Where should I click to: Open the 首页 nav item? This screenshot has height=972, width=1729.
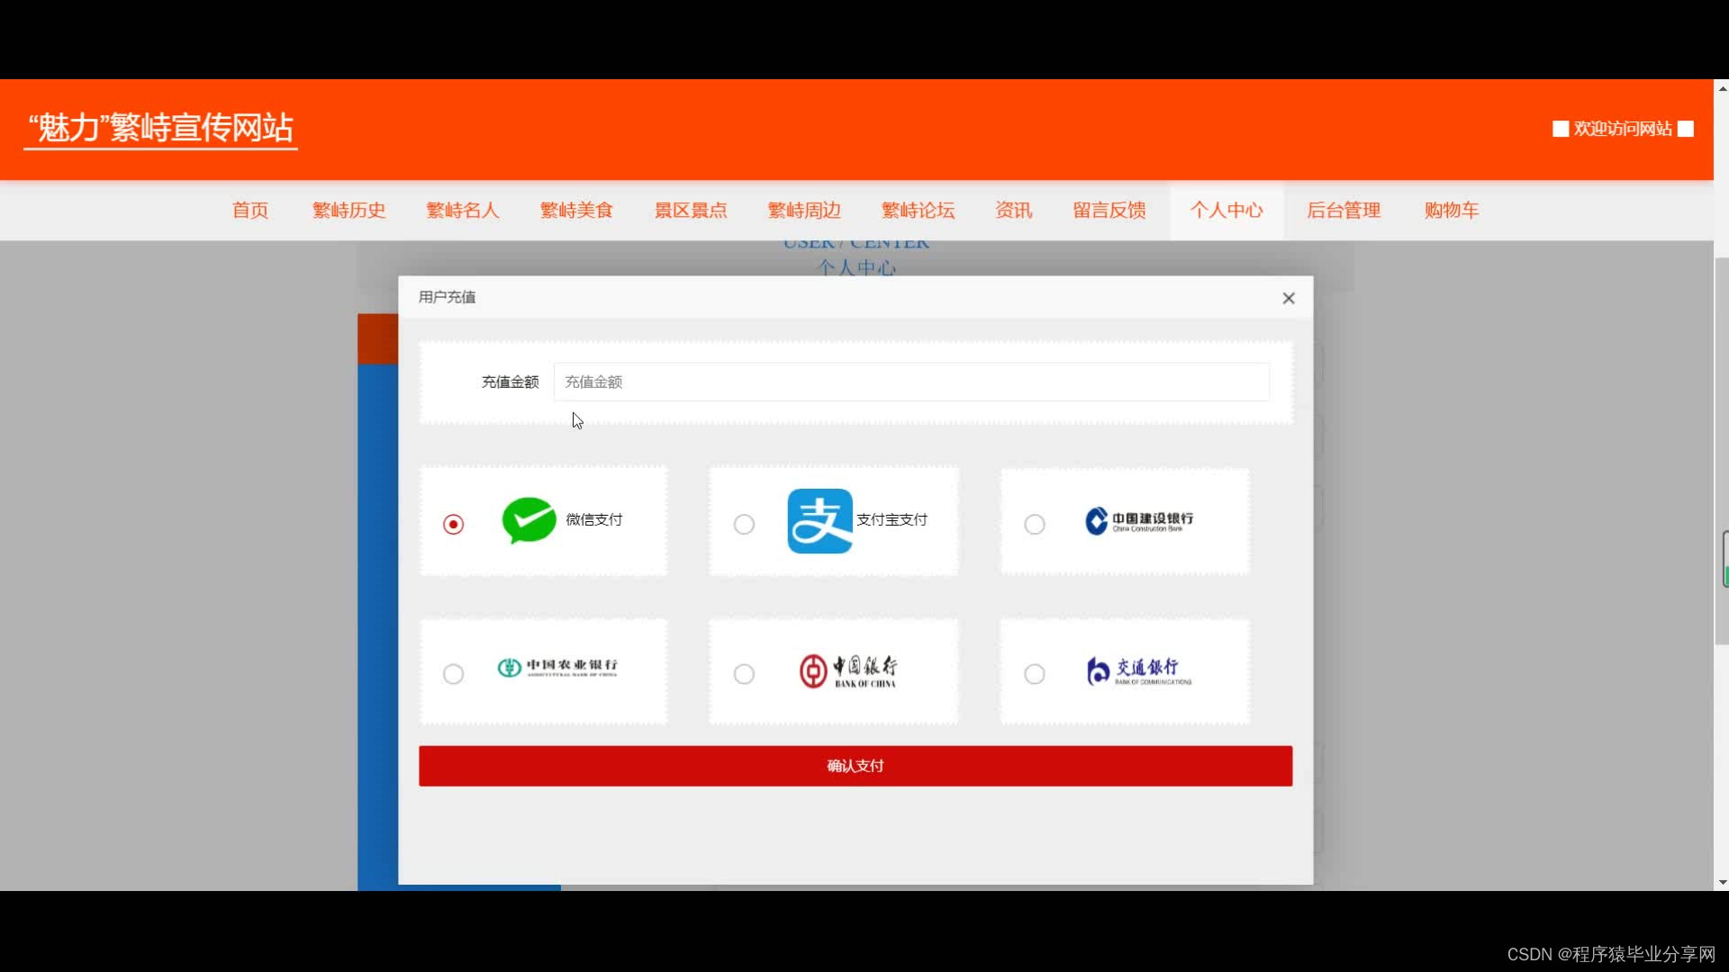coord(250,210)
